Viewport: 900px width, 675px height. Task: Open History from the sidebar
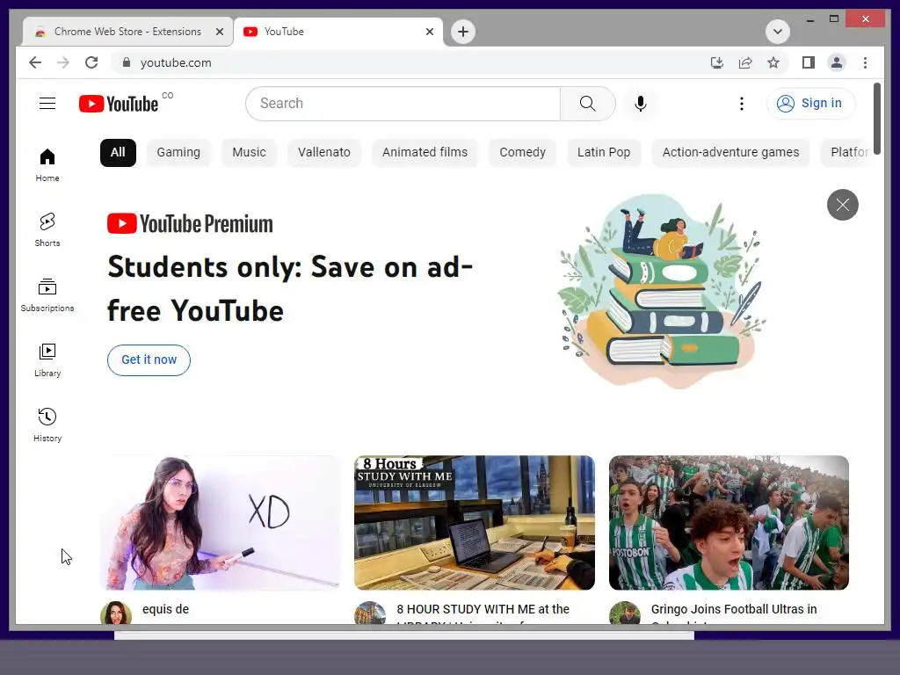(47, 425)
